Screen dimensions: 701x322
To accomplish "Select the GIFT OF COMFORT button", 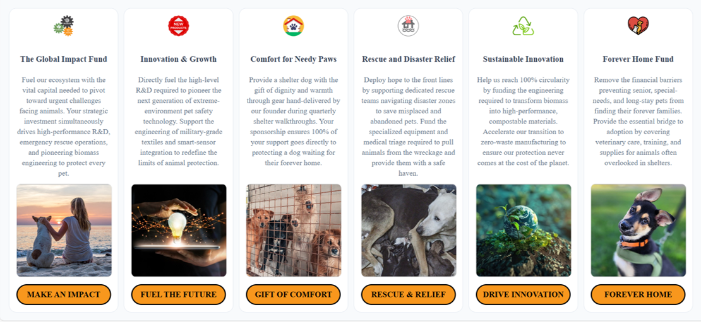I will click(293, 294).
